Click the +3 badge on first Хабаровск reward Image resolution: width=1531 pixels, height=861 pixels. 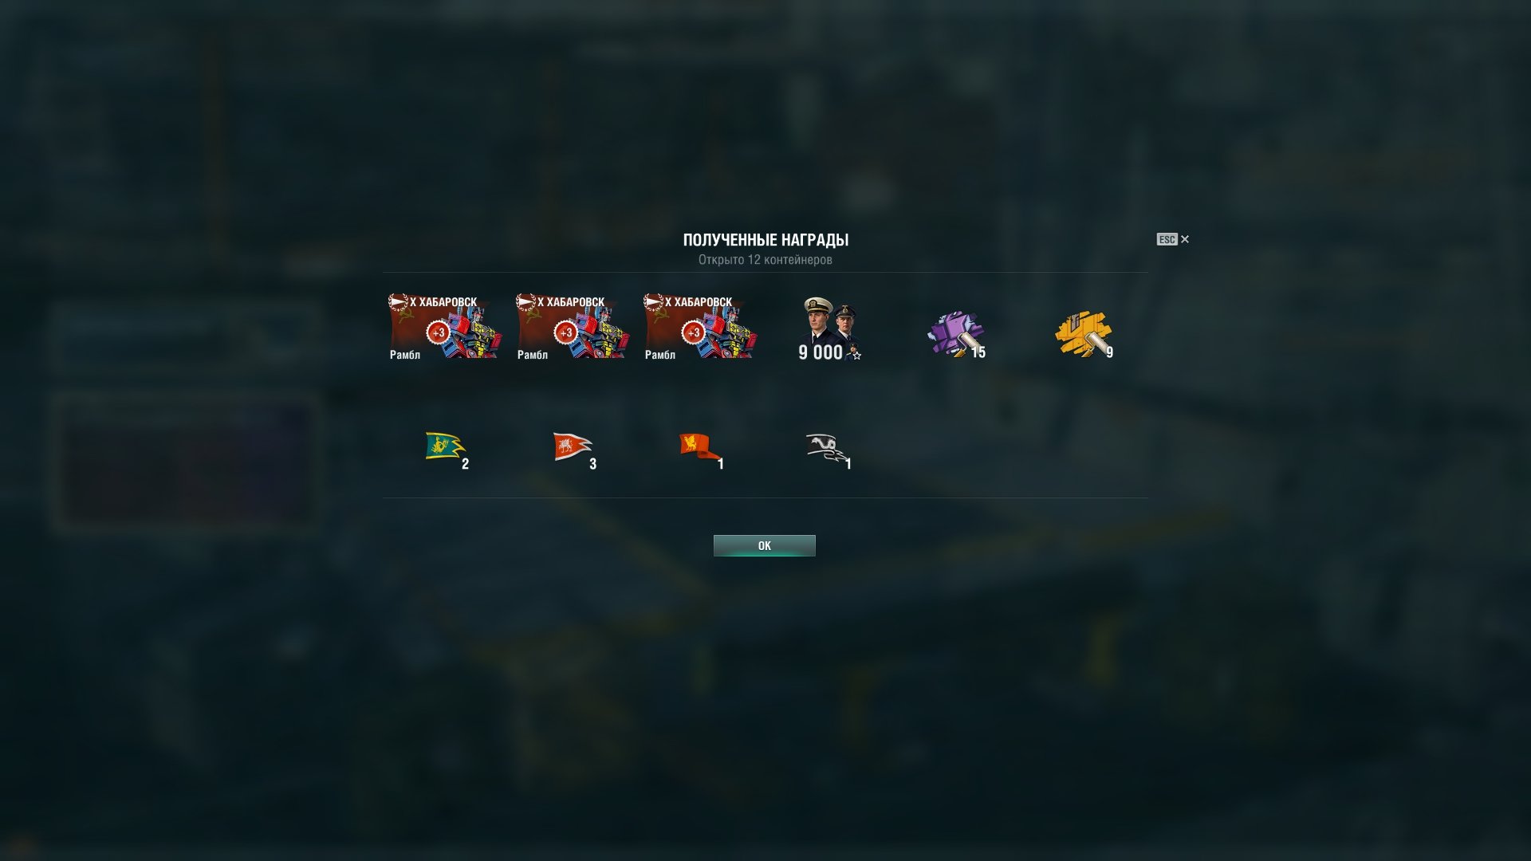438,332
